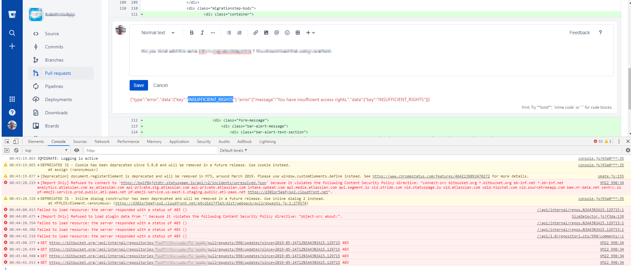Open the Default levels dropdown
631x272 pixels.
click(233, 150)
